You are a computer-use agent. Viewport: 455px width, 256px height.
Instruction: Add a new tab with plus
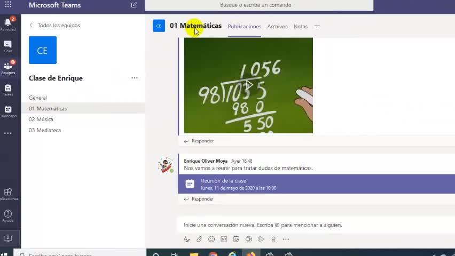point(317,26)
